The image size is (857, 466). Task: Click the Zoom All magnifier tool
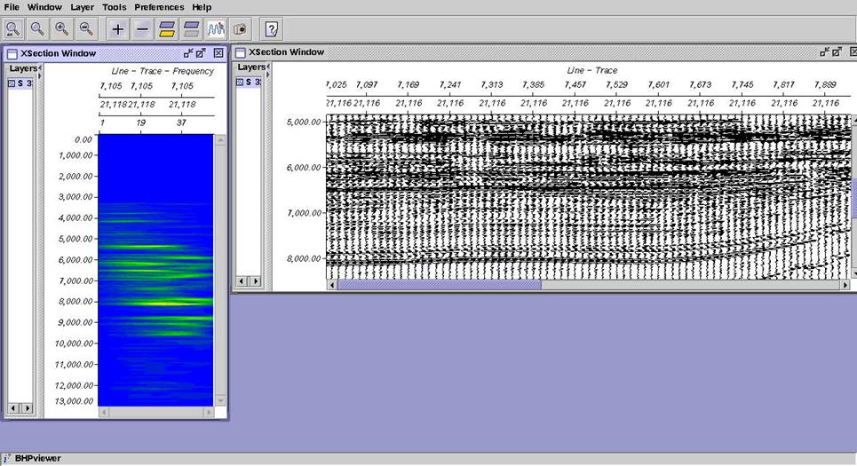pos(13,29)
